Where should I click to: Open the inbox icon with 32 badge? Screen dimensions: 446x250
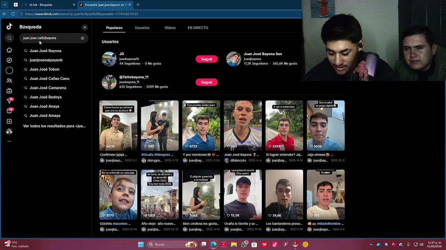pos(9,111)
